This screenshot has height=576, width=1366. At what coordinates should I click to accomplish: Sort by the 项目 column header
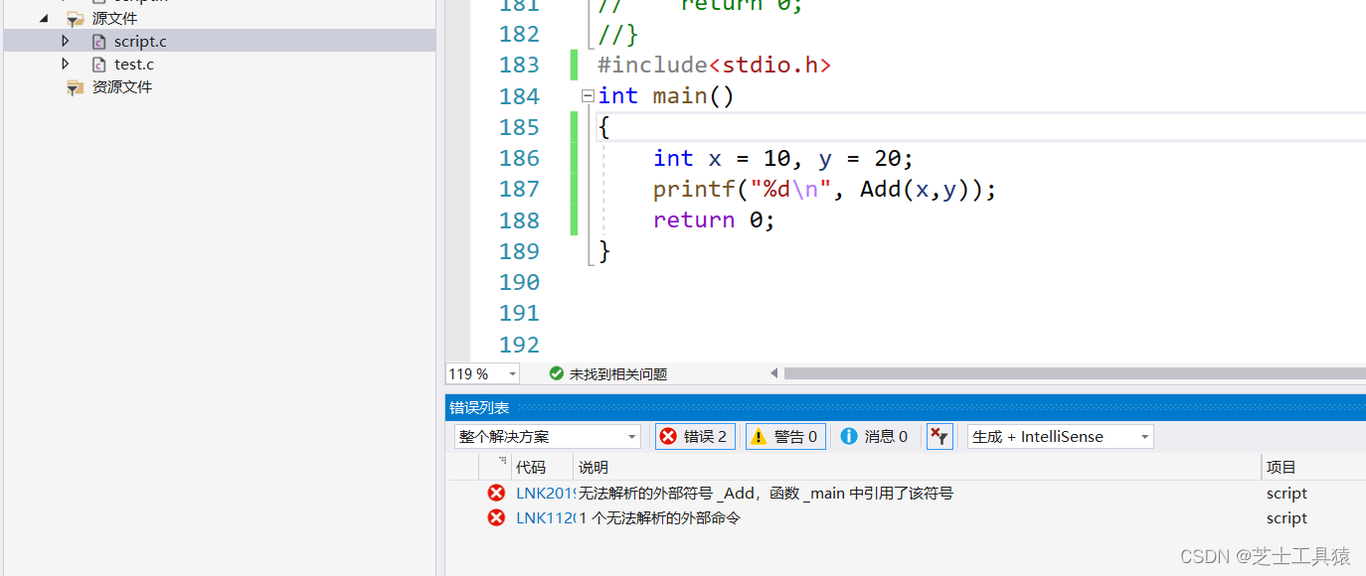[1313, 467]
